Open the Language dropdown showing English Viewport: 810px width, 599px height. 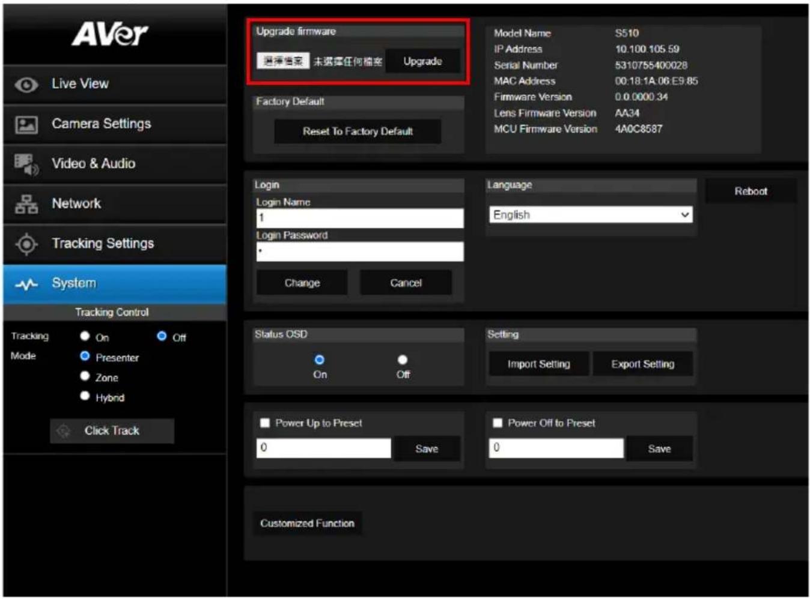tap(591, 215)
